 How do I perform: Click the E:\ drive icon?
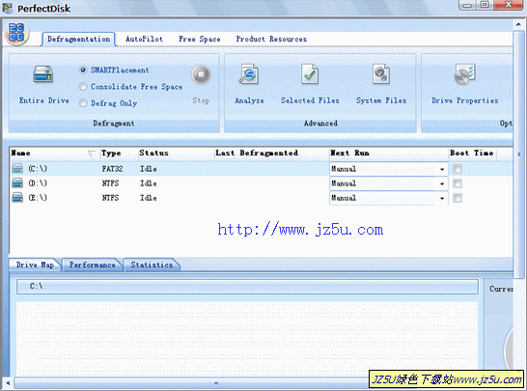(x=17, y=197)
